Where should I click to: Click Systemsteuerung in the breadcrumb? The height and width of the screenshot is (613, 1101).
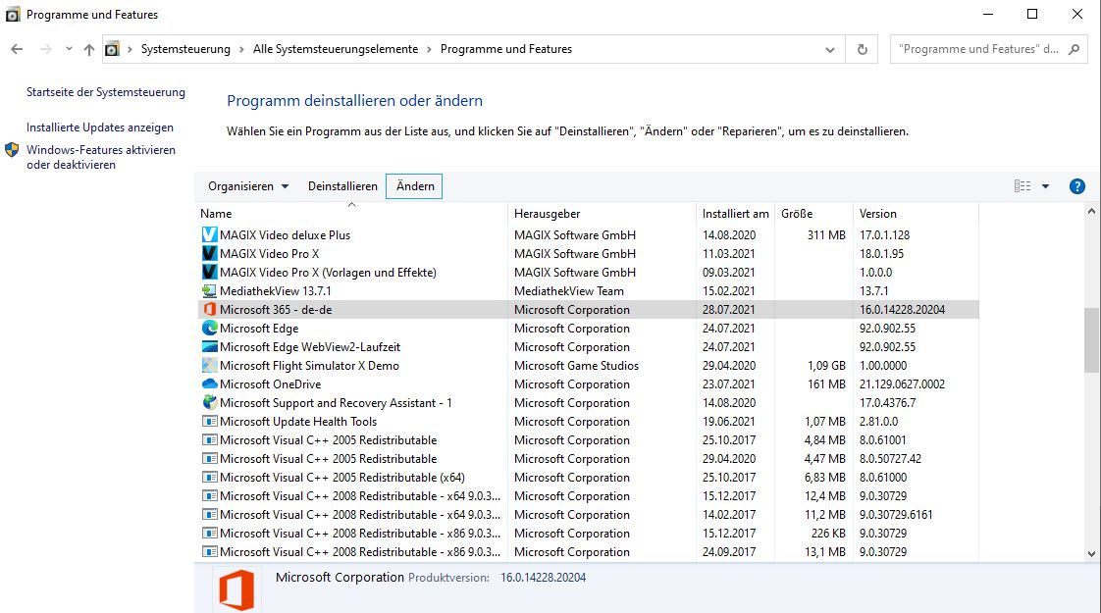pyautogui.click(x=185, y=49)
